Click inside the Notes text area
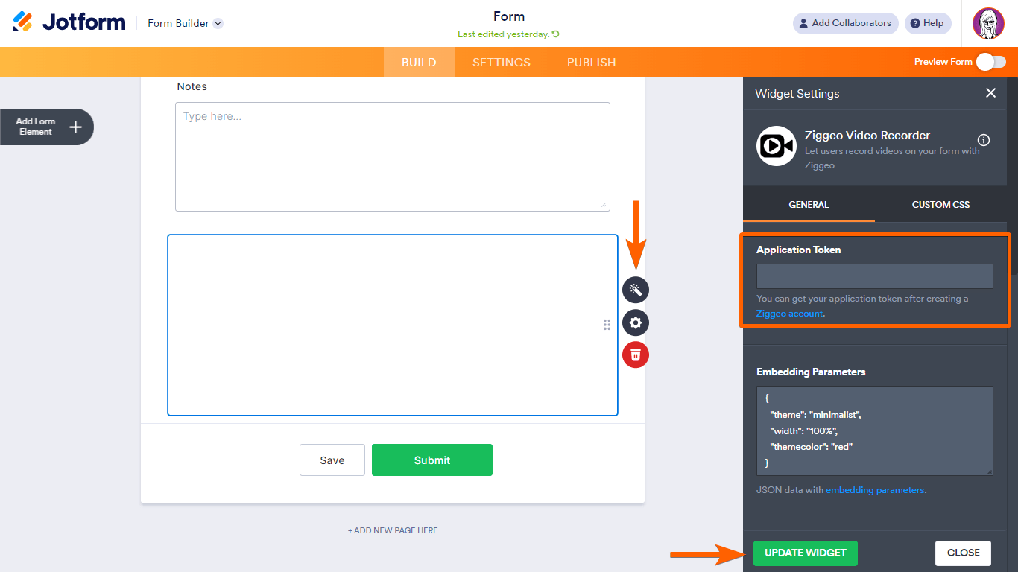Screen dimensions: 1018x572 [393, 156]
